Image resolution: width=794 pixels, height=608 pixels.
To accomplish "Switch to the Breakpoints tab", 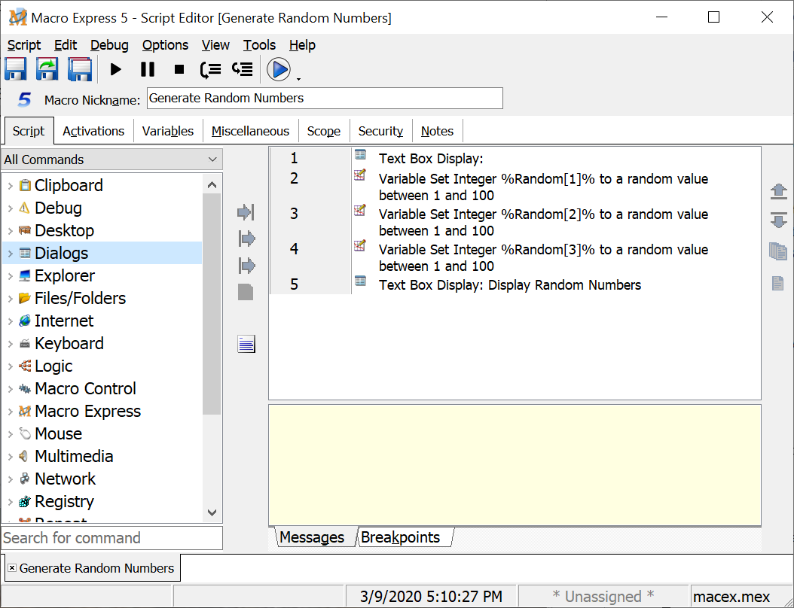I will 400,537.
